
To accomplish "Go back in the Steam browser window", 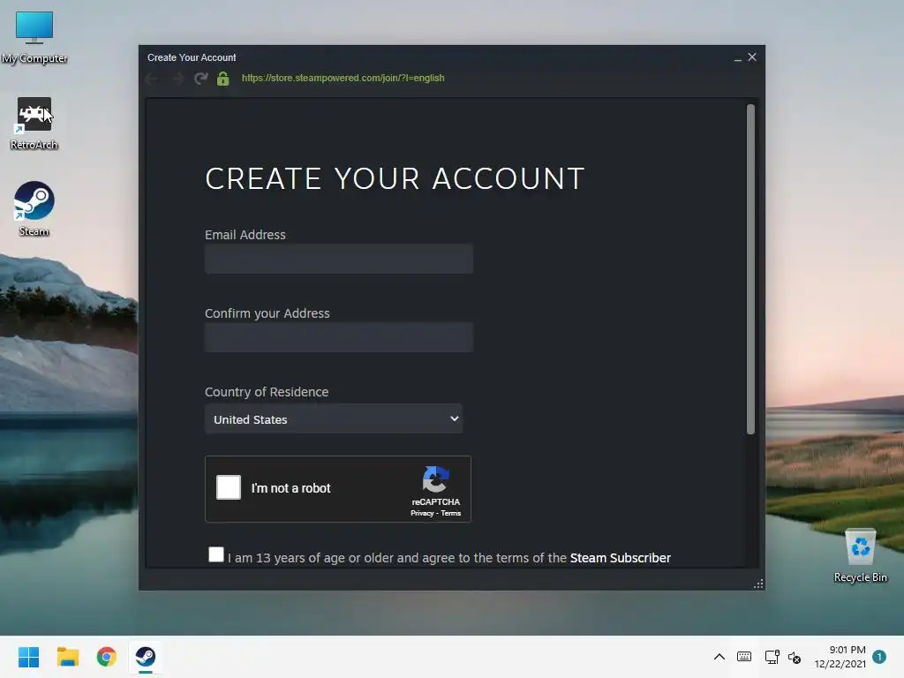I will [x=152, y=79].
